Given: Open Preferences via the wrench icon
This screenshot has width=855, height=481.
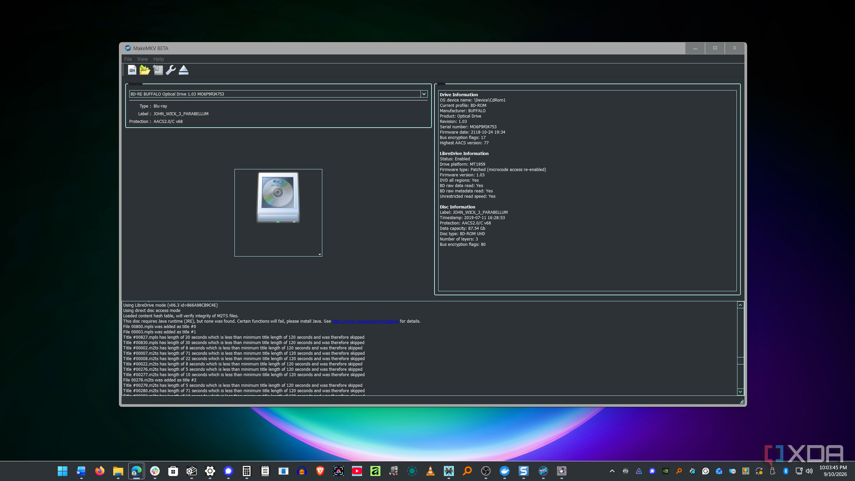Looking at the screenshot, I should tap(171, 70).
